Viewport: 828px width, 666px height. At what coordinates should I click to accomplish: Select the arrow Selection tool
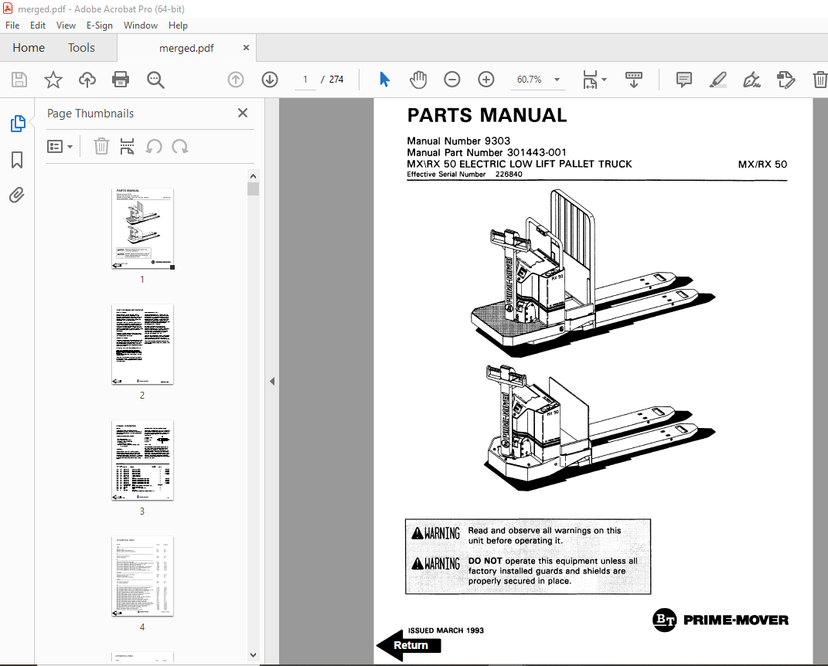384,80
